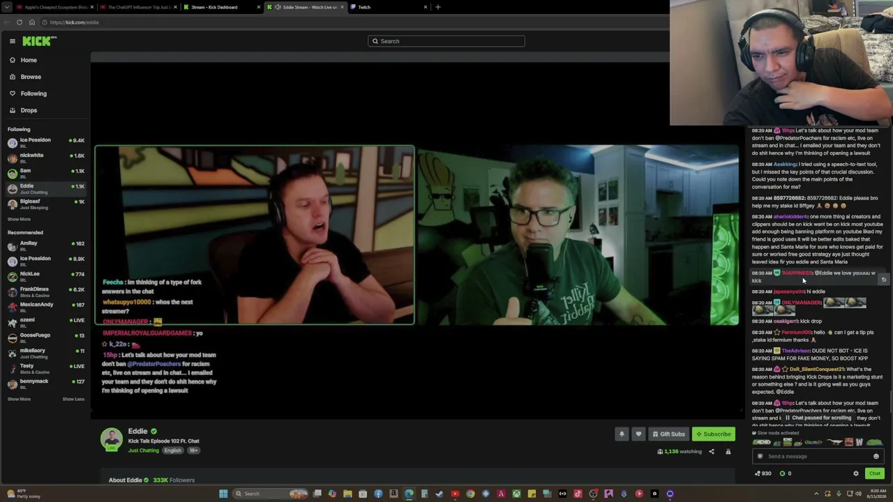Screen dimensions: 893x502
Task: Send message with Chat button
Action: [x=874, y=473]
